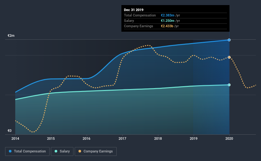Toggle the Total Compensation legend button
Viewport: 261px width, 161px height.
27,151
